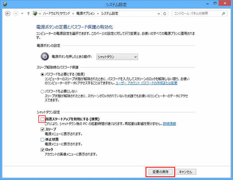Click the power button icon

[45, 56]
